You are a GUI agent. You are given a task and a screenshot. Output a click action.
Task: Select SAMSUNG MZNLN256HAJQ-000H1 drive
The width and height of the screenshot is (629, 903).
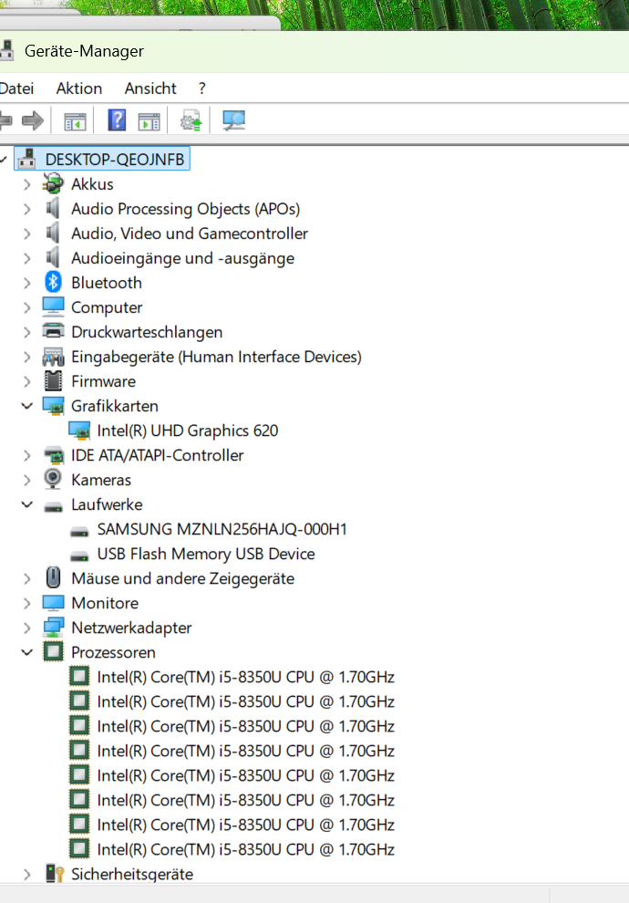pos(222,529)
